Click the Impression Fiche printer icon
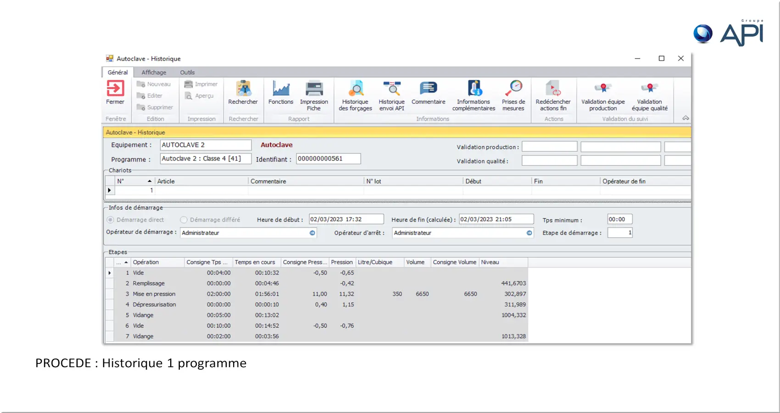The image size is (780, 413). point(314,89)
